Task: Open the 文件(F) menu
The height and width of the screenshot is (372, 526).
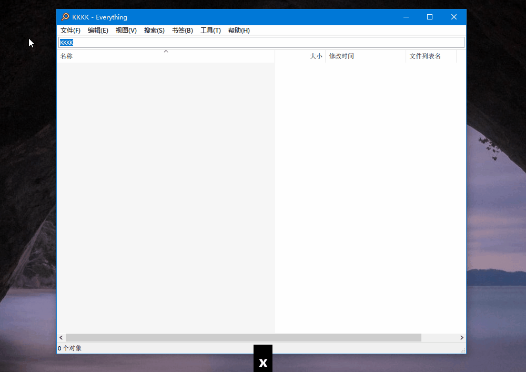Action: (x=70, y=31)
